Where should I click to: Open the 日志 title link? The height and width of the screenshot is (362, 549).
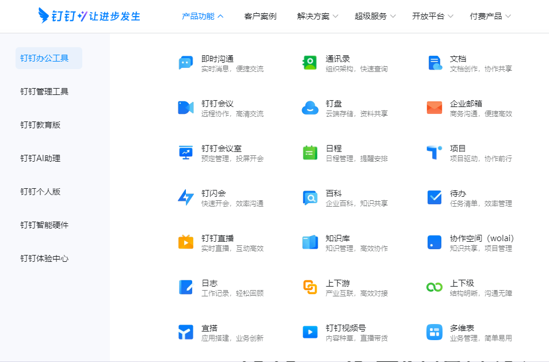click(209, 283)
